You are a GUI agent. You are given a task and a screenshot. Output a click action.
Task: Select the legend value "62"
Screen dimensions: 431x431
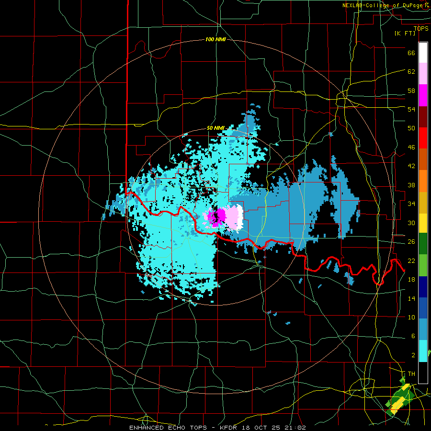(411, 72)
